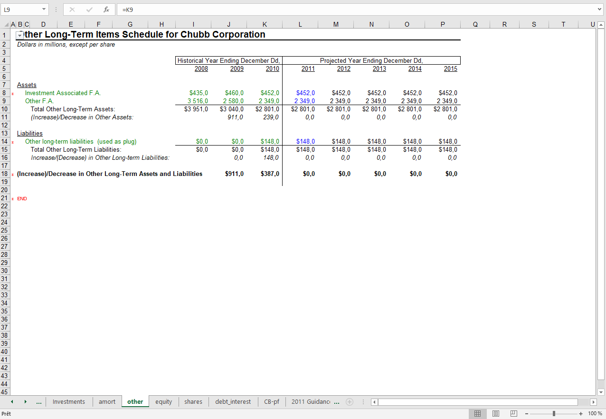Click the Name Box showing L9
Image resolution: width=606 pixels, height=419 pixels.
pyautogui.click(x=21, y=9)
